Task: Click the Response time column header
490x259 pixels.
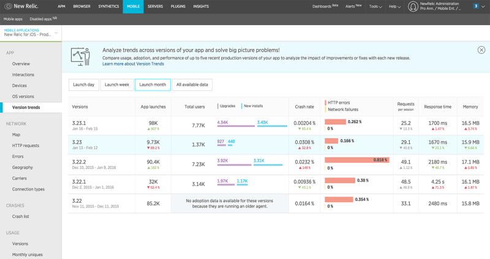Action: point(437,107)
